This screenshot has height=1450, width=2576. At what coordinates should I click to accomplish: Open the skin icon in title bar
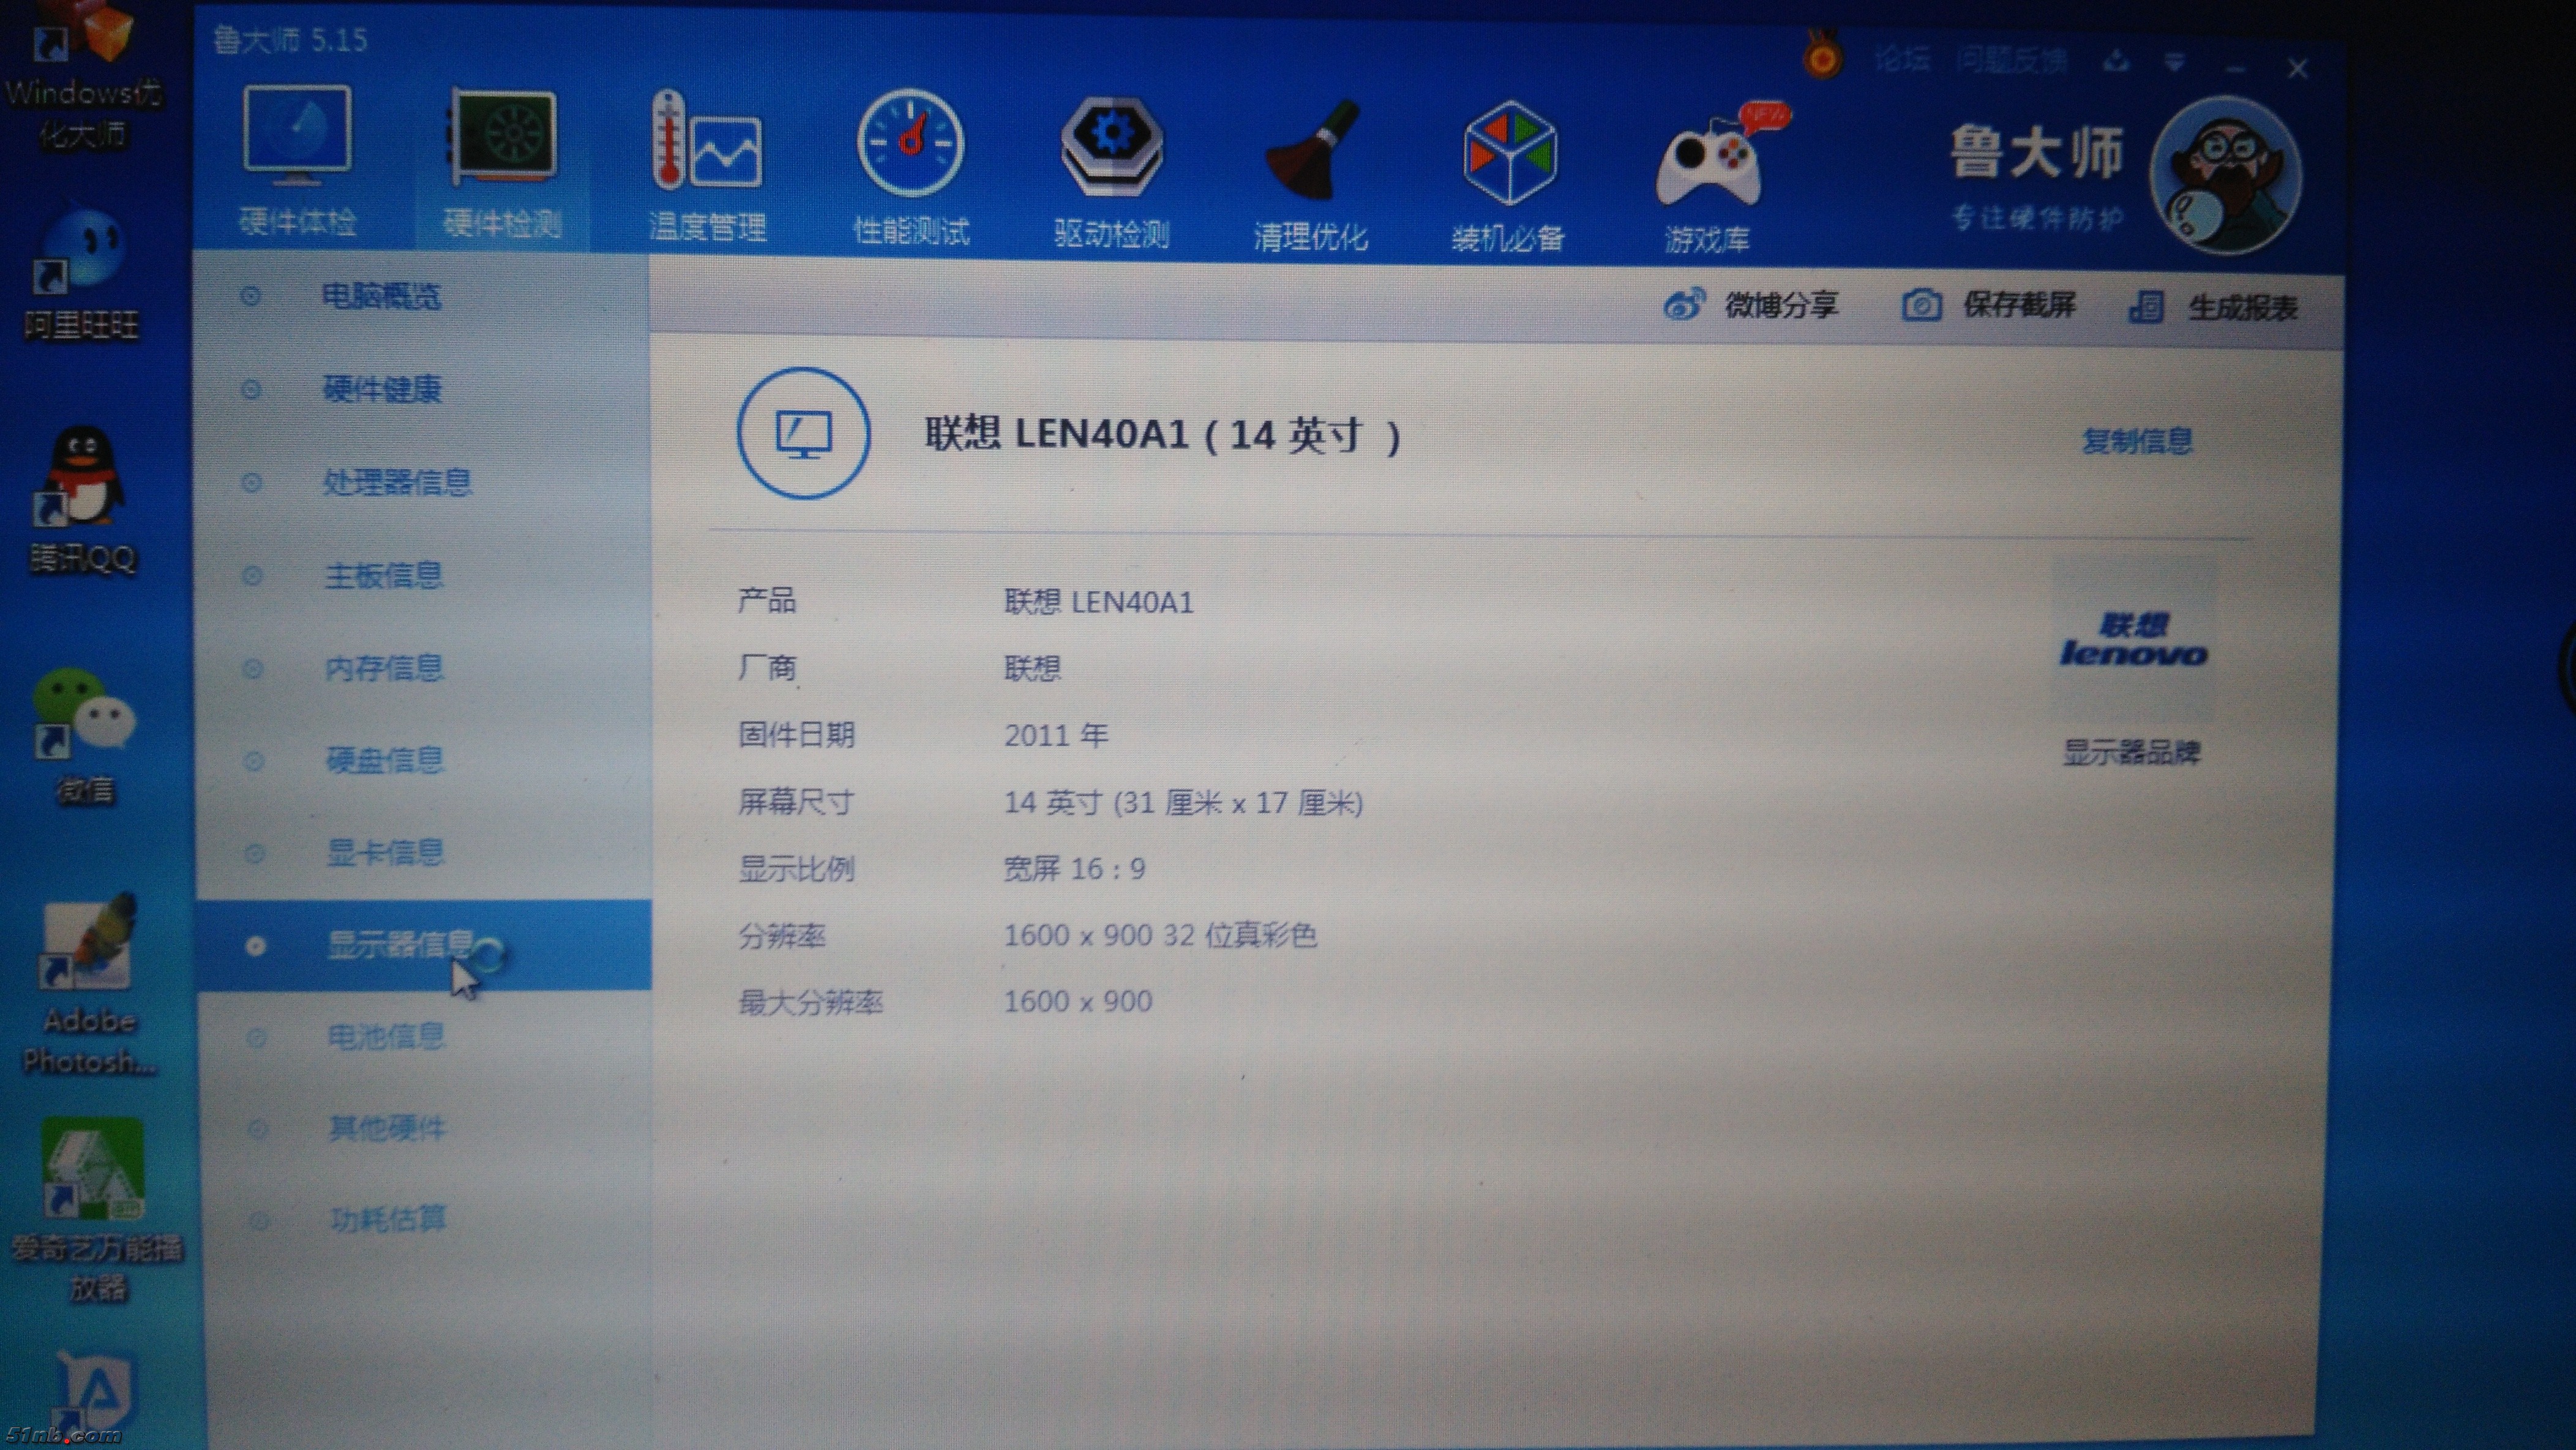pos(2115,63)
